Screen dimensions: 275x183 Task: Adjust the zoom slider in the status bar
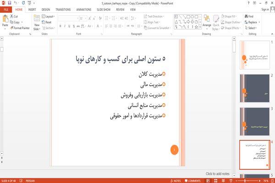245,181
